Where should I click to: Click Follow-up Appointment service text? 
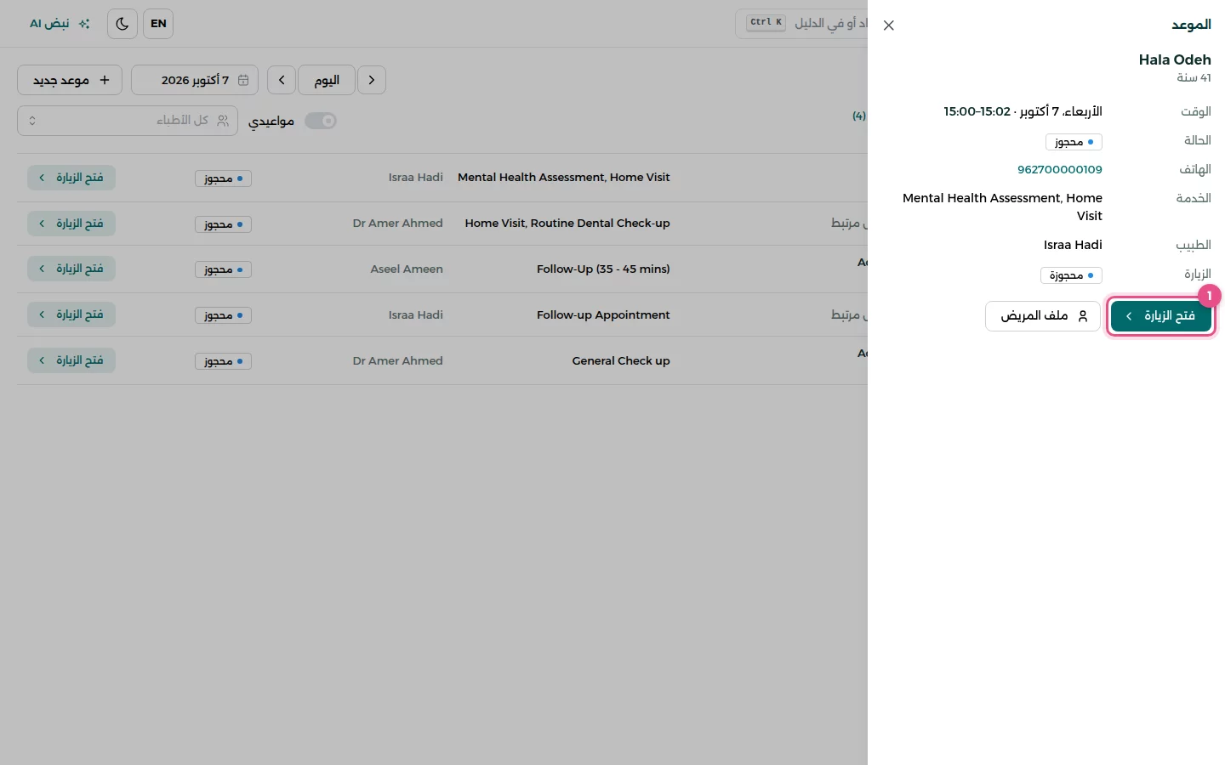pyautogui.click(x=603, y=314)
